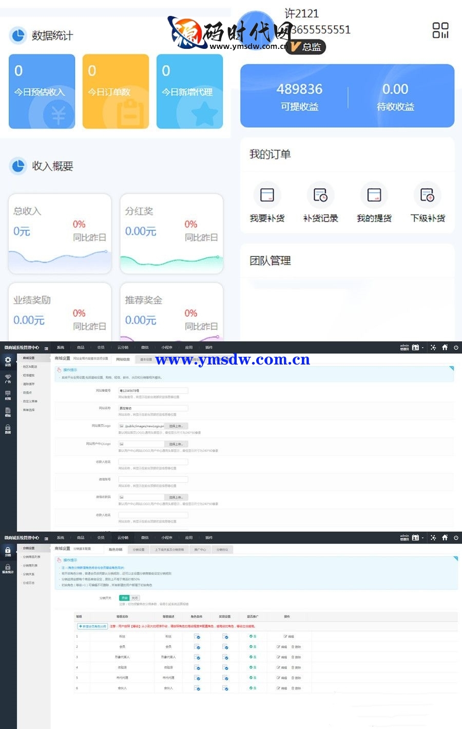Tap the 我要补货 order icon
Image resolution: width=462 pixels, height=729 pixels.
[x=267, y=195]
